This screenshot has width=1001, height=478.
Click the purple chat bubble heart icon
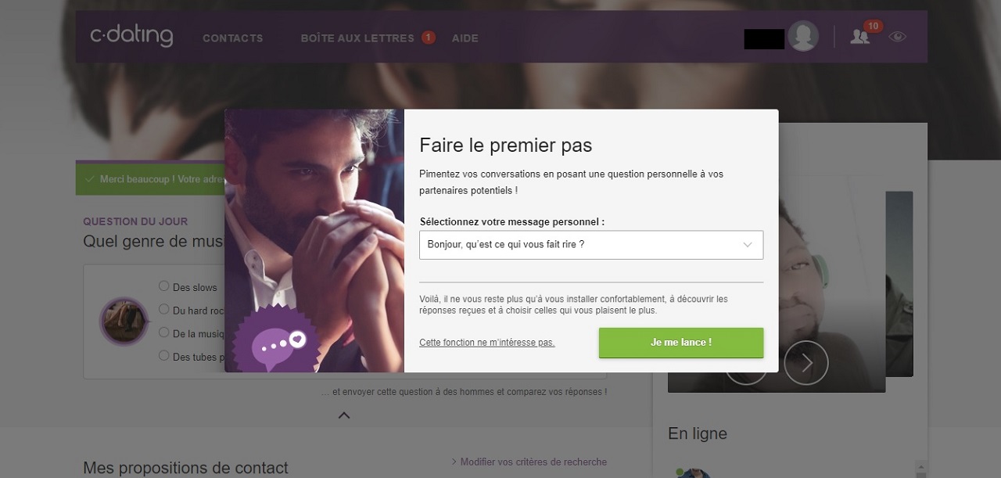pos(277,345)
